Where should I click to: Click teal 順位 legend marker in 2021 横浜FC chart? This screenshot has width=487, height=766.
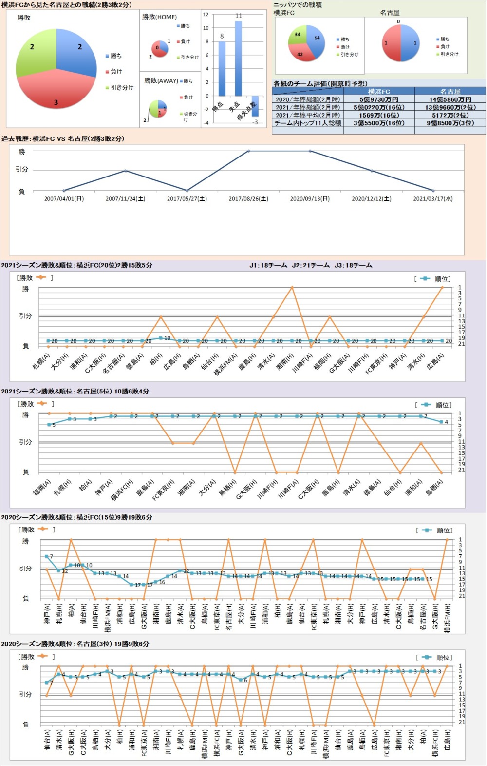click(x=425, y=279)
